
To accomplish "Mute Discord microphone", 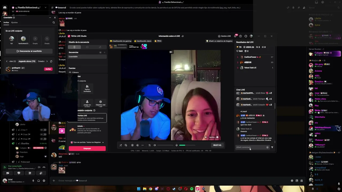I will 33,181.
